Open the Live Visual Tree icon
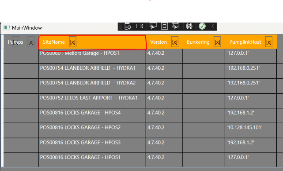Viewport: 283px width, 171px height. [128, 27]
